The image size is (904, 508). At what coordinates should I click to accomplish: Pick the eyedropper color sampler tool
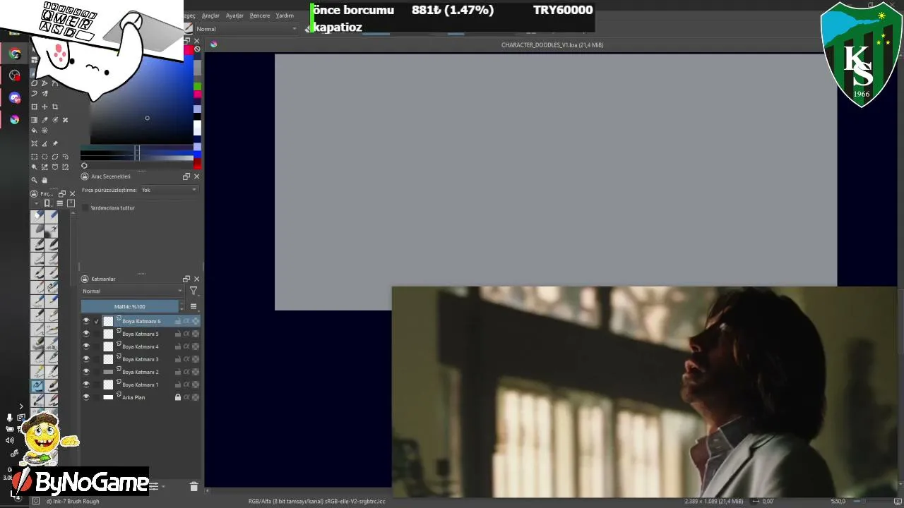[x=44, y=120]
